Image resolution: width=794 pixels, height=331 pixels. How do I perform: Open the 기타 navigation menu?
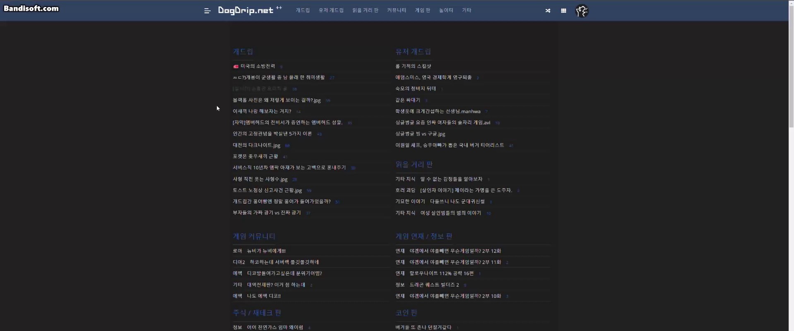click(x=467, y=10)
